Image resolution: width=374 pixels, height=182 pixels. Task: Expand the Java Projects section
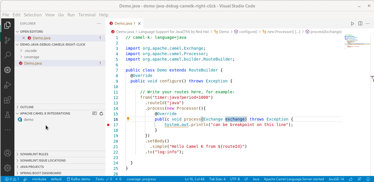[x=31, y=167]
